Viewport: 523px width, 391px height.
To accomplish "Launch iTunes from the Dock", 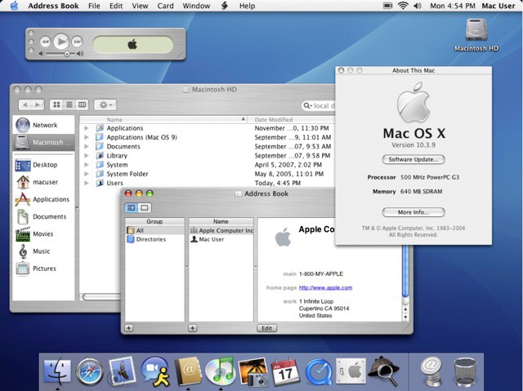I will point(221,372).
